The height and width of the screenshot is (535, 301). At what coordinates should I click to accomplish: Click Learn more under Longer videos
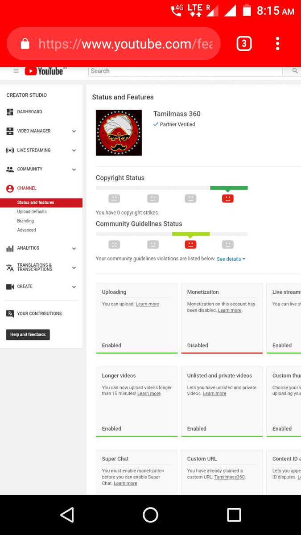tap(149, 394)
